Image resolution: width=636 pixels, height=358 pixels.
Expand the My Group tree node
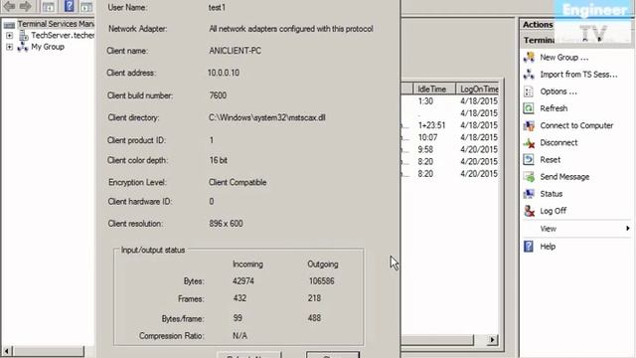(9, 47)
